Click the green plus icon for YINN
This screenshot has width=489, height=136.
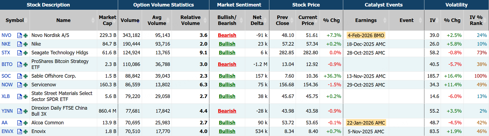tap(26, 111)
